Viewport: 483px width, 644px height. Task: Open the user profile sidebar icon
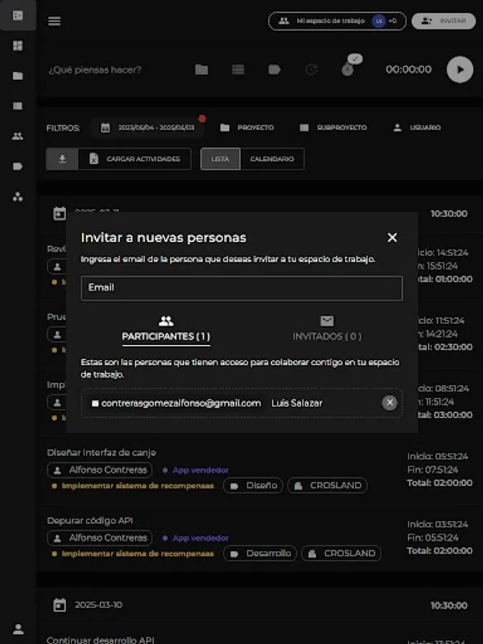click(x=18, y=629)
